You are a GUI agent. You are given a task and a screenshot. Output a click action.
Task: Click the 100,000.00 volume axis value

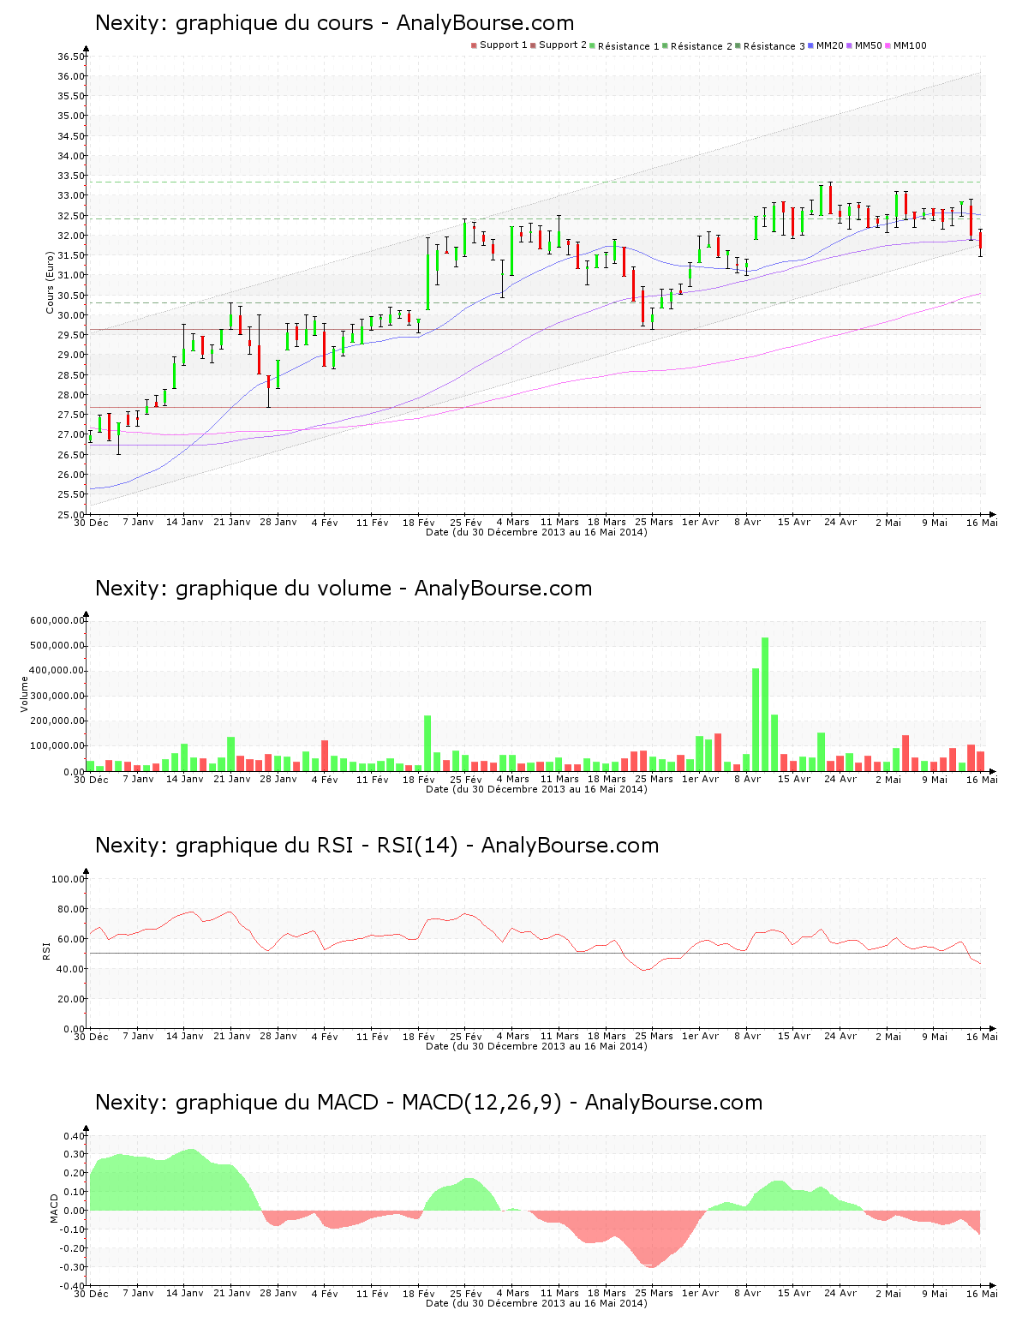(57, 746)
